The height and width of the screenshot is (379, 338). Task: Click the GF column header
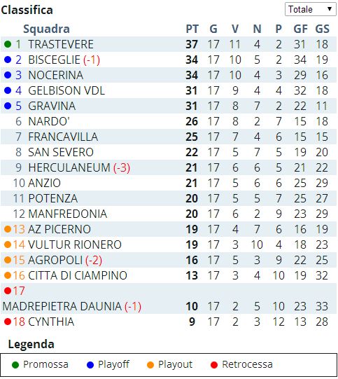click(300, 29)
